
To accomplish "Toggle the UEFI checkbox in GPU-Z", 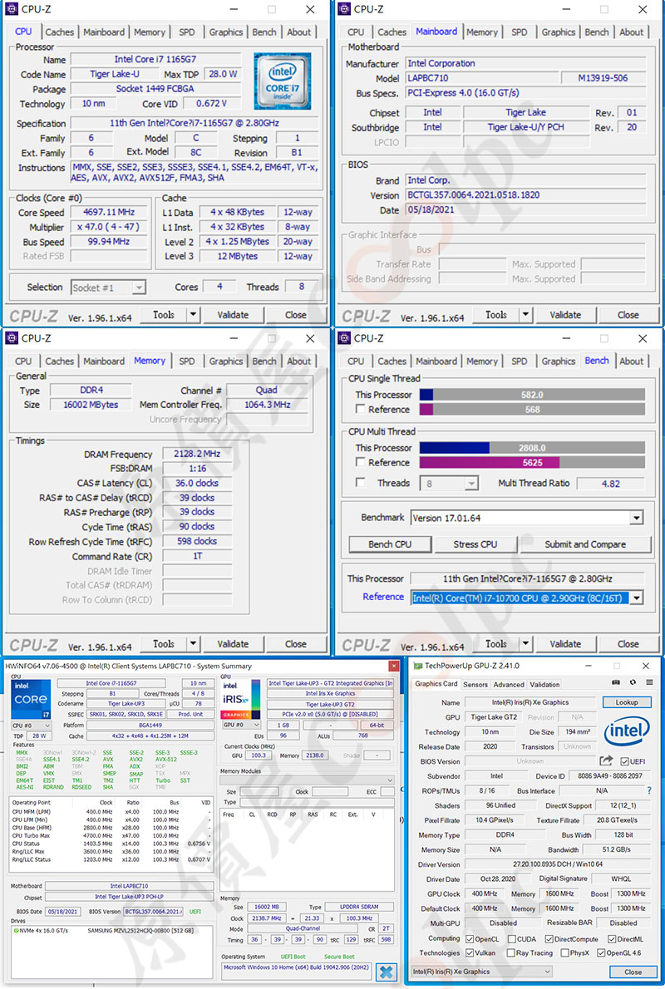I will [624, 761].
